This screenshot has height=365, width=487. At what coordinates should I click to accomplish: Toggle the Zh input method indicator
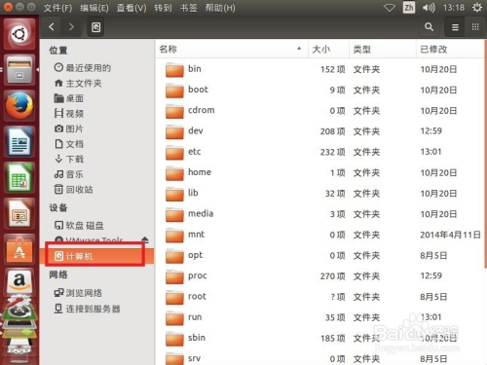click(408, 8)
